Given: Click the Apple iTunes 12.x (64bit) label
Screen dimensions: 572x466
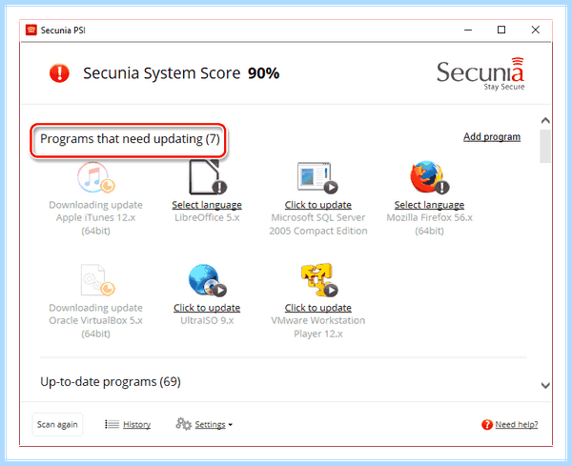Looking at the screenshot, I should tap(95, 224).
